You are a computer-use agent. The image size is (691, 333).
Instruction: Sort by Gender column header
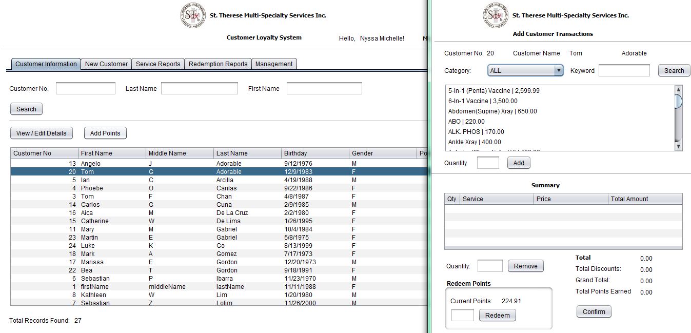[383, 153]
